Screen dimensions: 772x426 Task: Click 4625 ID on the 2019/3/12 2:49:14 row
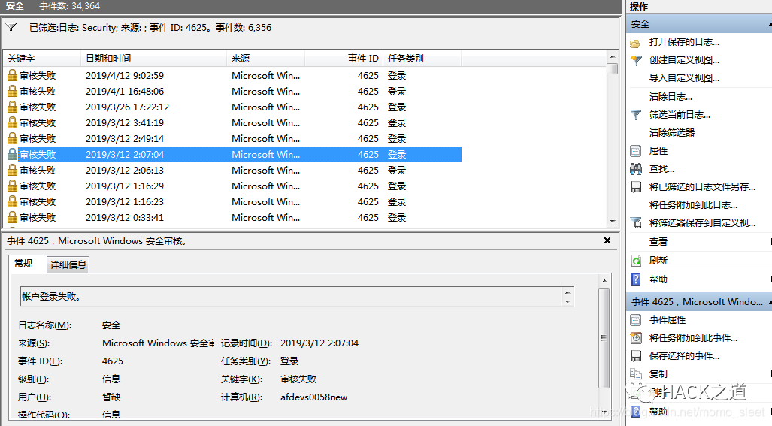pos(368,139)
